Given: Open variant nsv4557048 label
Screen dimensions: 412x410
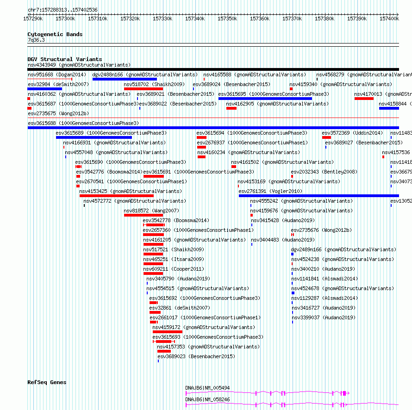Looking at the screenshot, I should 116,152.
